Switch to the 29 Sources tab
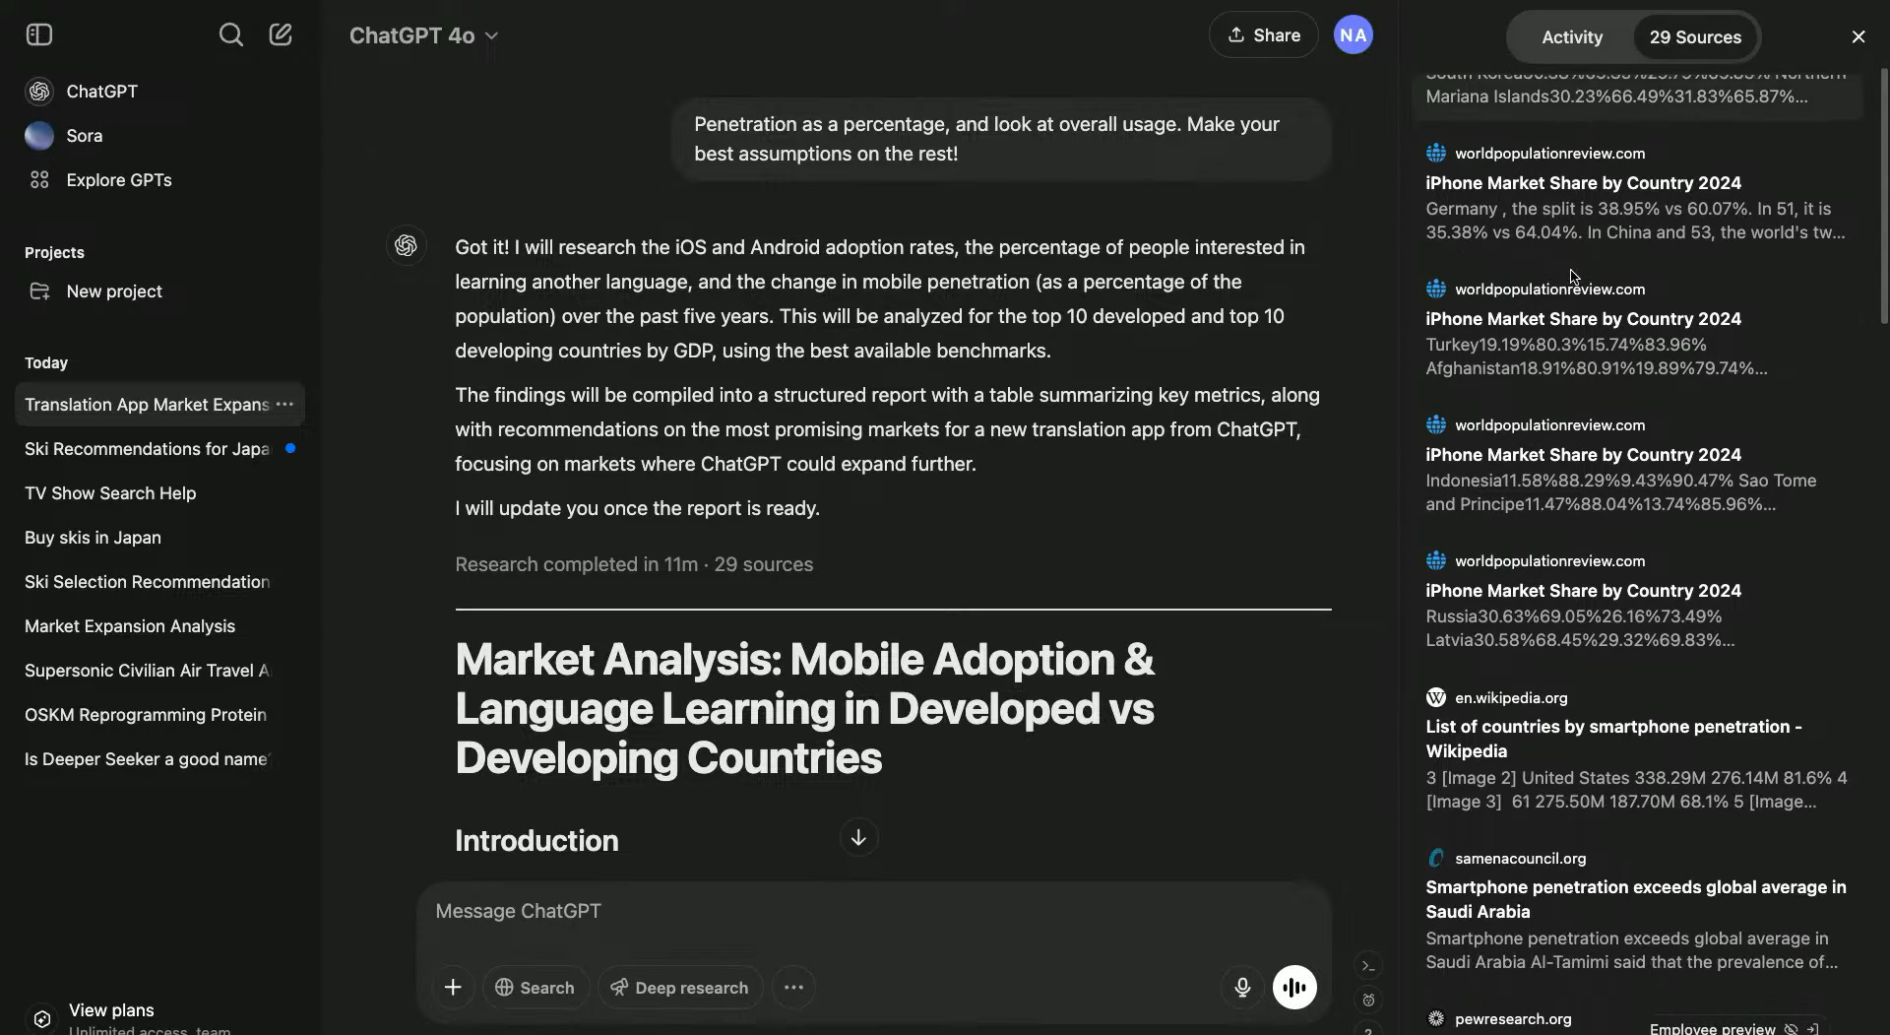1890x1035 pixels. click(x=1695, y=37)
